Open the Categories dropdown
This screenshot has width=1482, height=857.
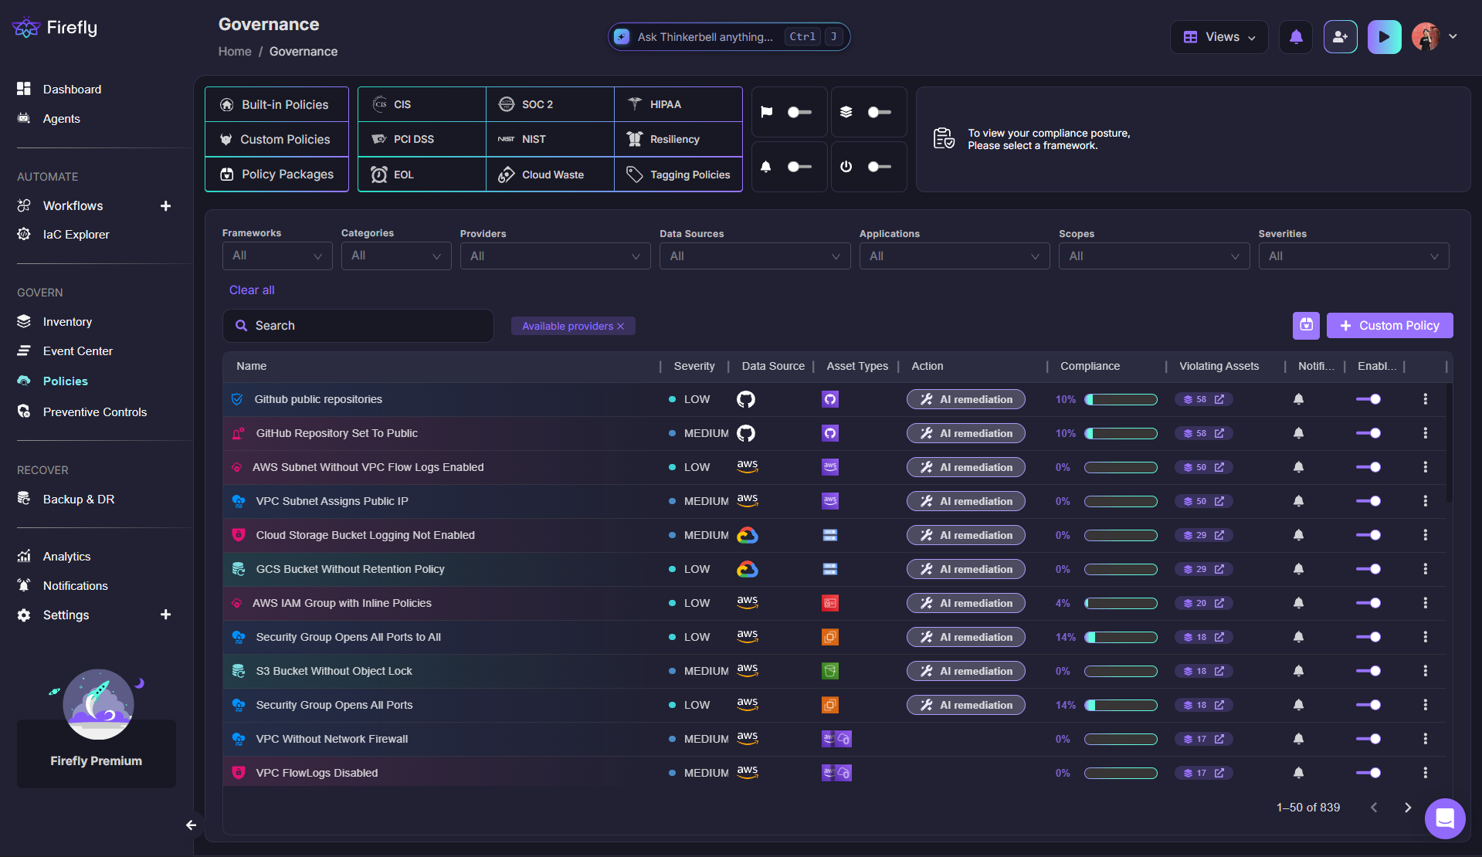[x=396, y=256]
